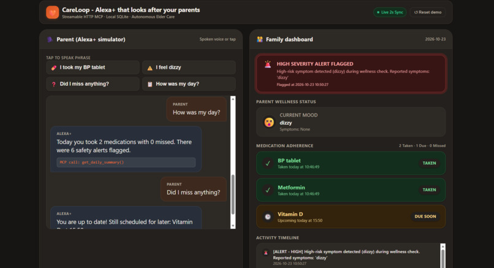494x268 pixels.
Task: Click the 'Symptoms: None' text
Action: 295,129
